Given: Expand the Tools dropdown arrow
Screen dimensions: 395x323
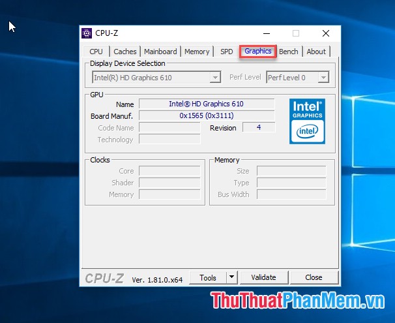Looking at the screenshot, I should (231, 277).
